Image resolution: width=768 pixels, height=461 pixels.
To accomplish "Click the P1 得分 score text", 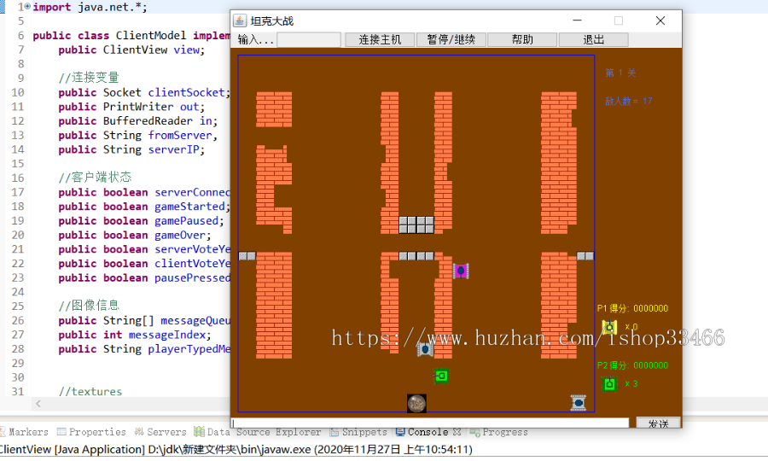I will (632, 308).
